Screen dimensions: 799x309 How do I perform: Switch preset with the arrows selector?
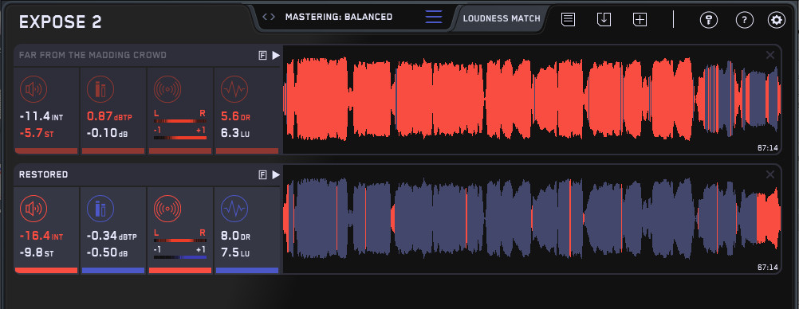tap(269, 17)
